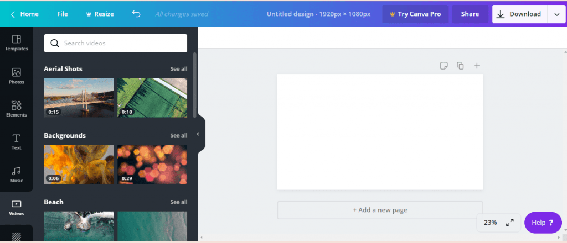Click the duplicate page icon

click(x=460, y=66)
